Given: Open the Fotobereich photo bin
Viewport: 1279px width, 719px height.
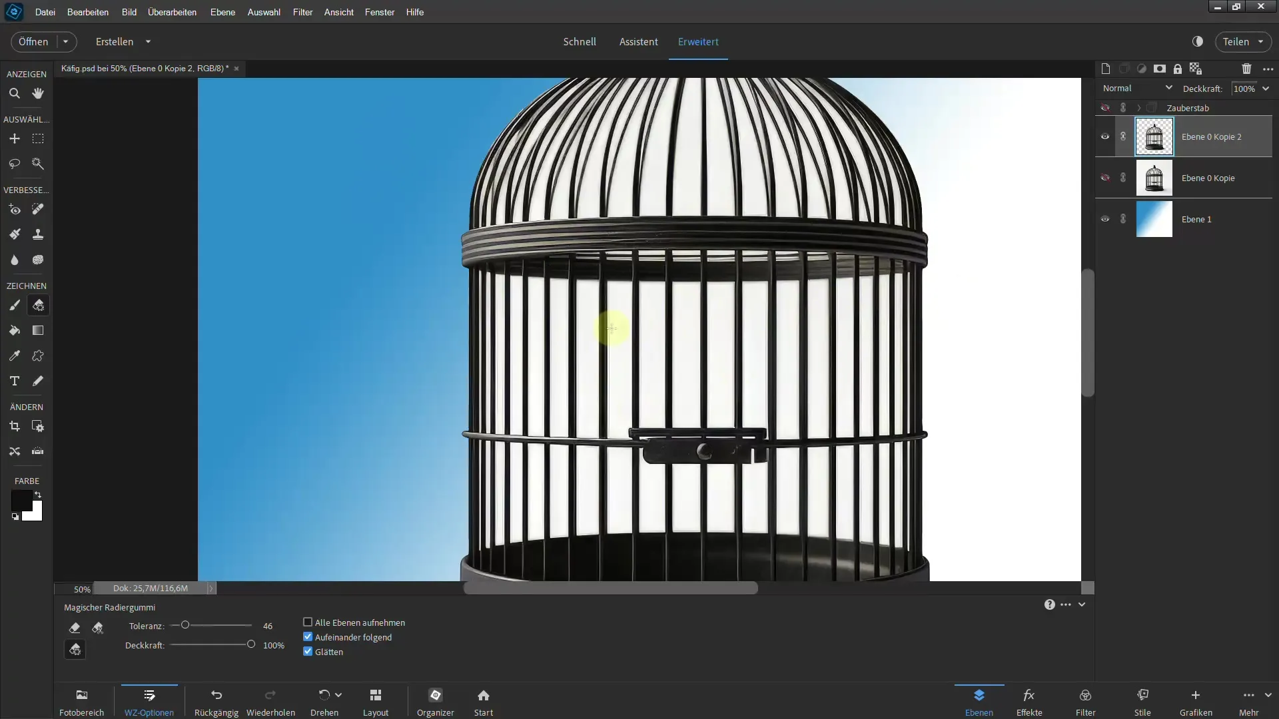Looking at the screenshot, I should [x=82, y=702].
